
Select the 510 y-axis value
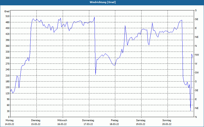tap(8, 16)
